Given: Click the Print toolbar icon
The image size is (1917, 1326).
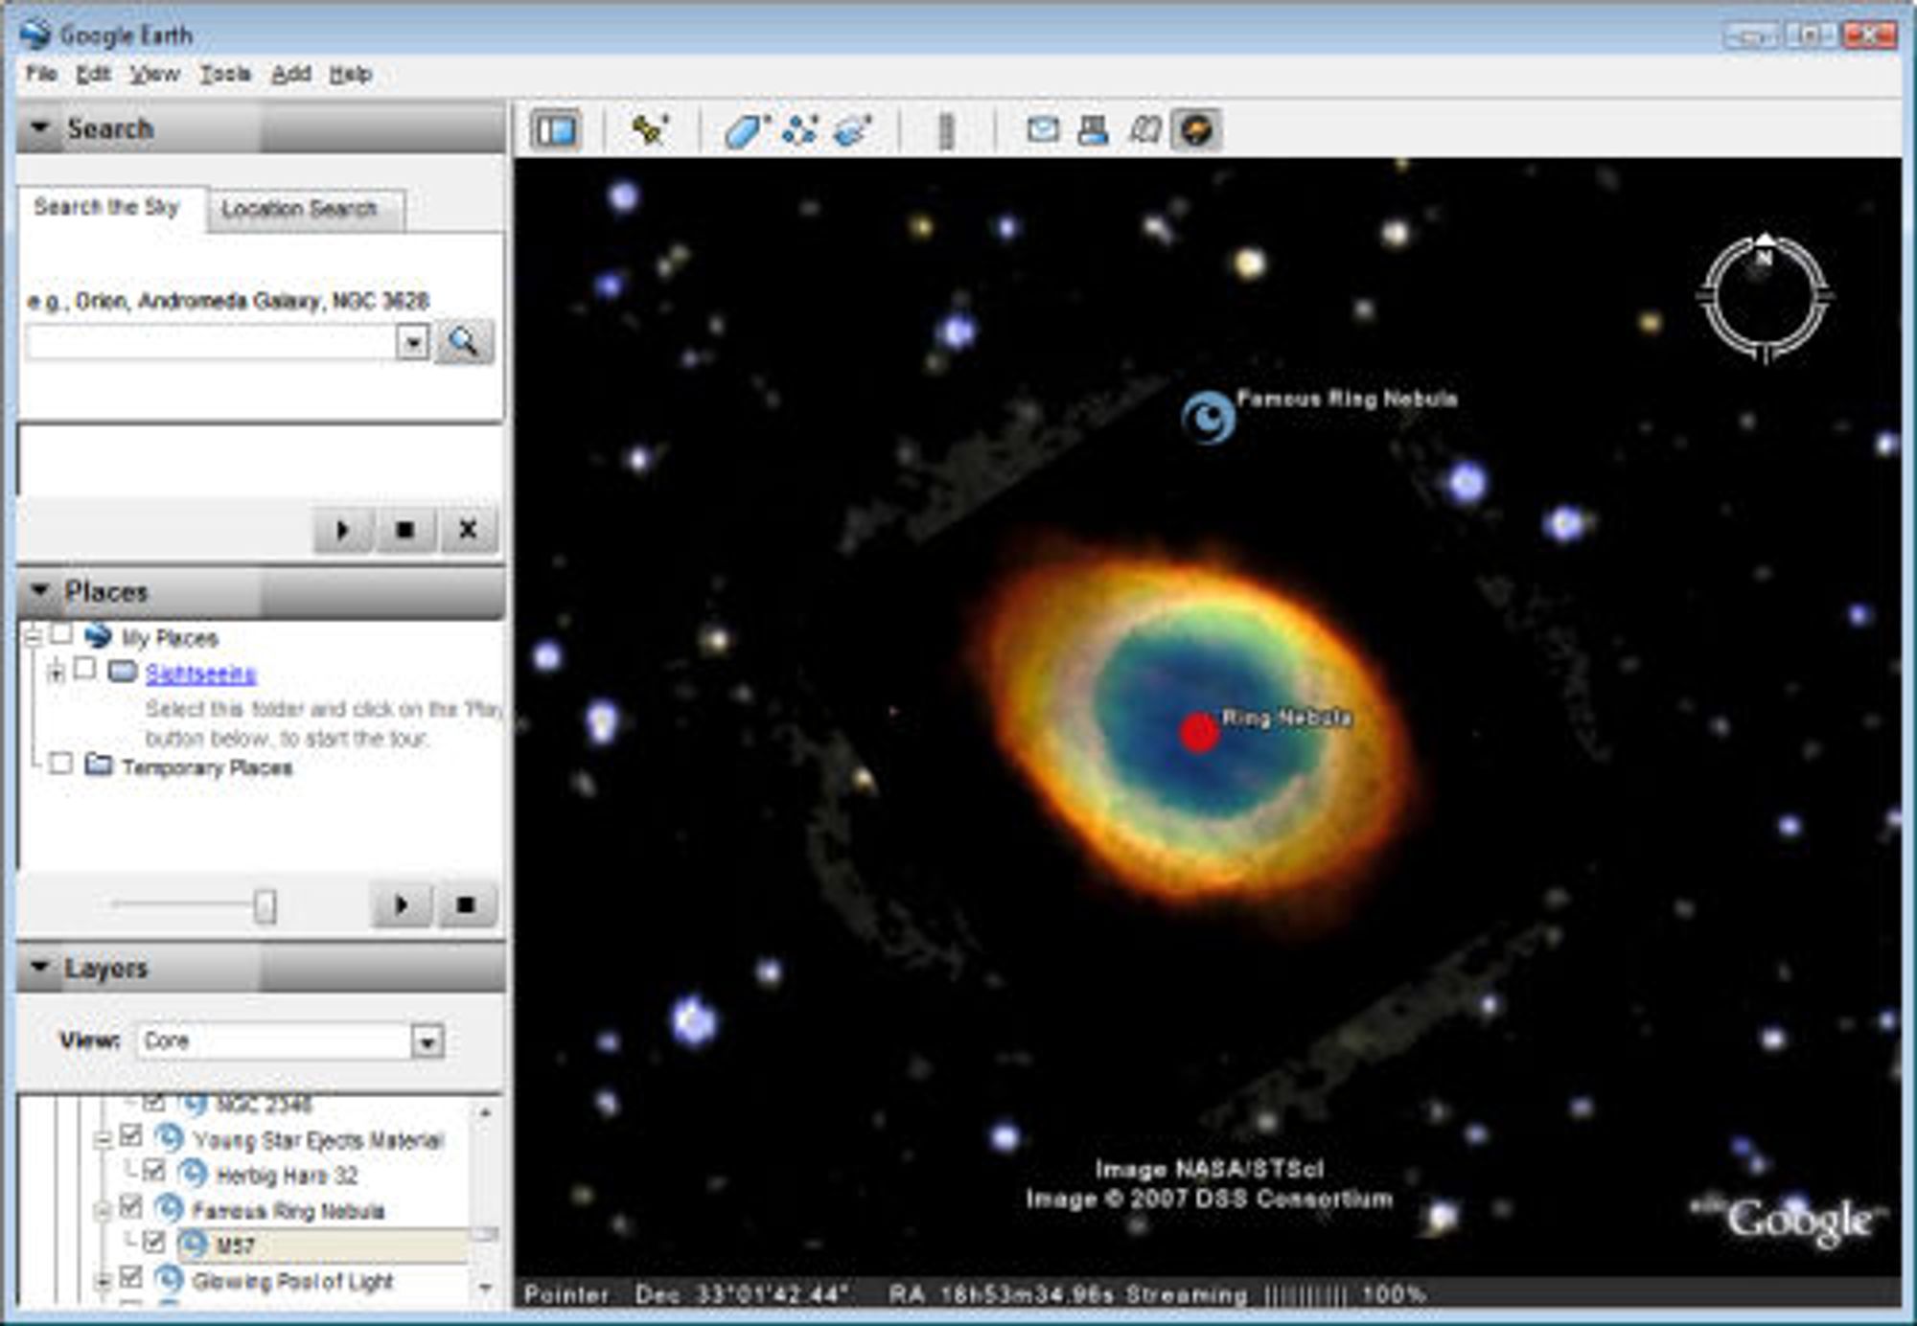Looking at the screenshot, I should pos(1093,129).
